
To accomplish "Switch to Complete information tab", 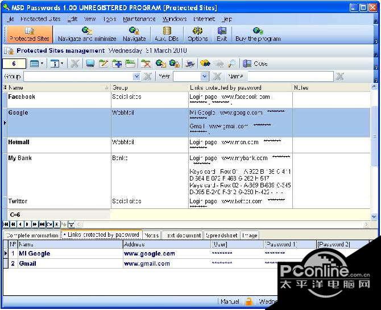I will pyautogui.click(x=32, y=235).
